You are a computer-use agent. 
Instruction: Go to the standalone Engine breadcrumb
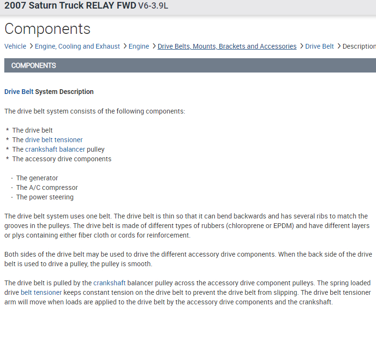click(139, 46)
